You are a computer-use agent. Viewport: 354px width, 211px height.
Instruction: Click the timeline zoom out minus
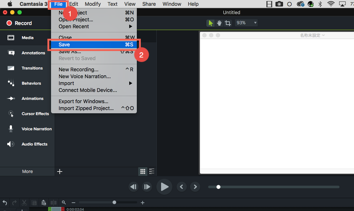[73, 203]
